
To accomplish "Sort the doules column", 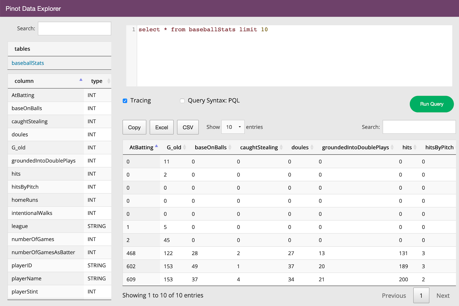I will (300, 147).
